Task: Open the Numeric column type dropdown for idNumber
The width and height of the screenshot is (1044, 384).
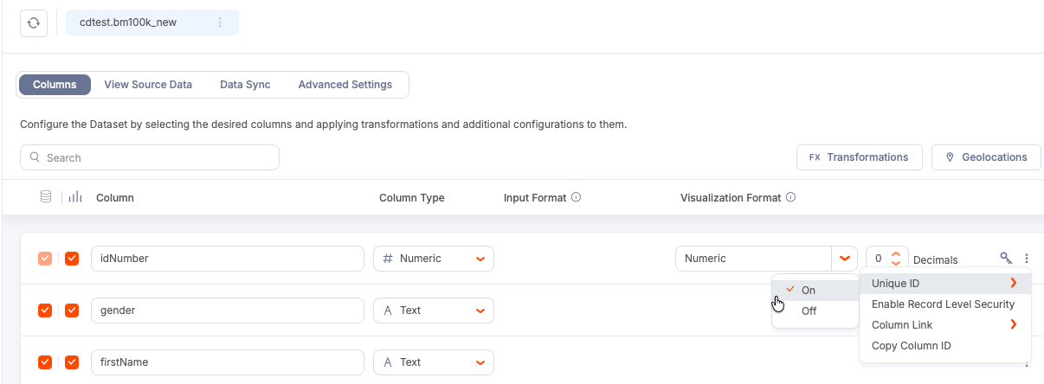Action: (434, 259)
